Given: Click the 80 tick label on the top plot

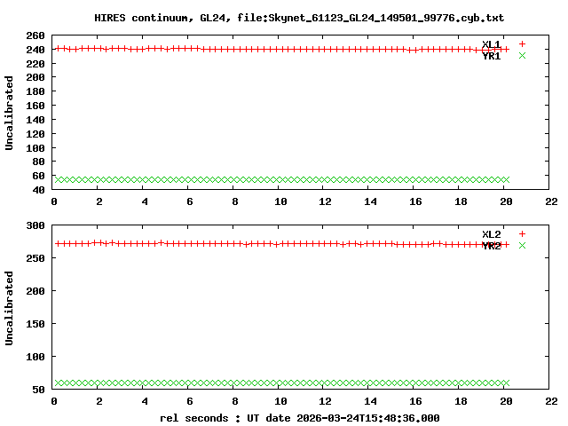Looking at the screenshot, I should coord(38,162).
